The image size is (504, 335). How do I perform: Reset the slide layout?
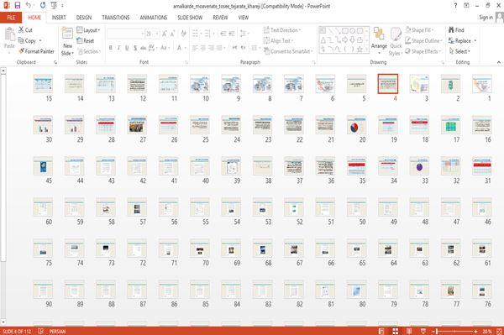coord(86,41)
